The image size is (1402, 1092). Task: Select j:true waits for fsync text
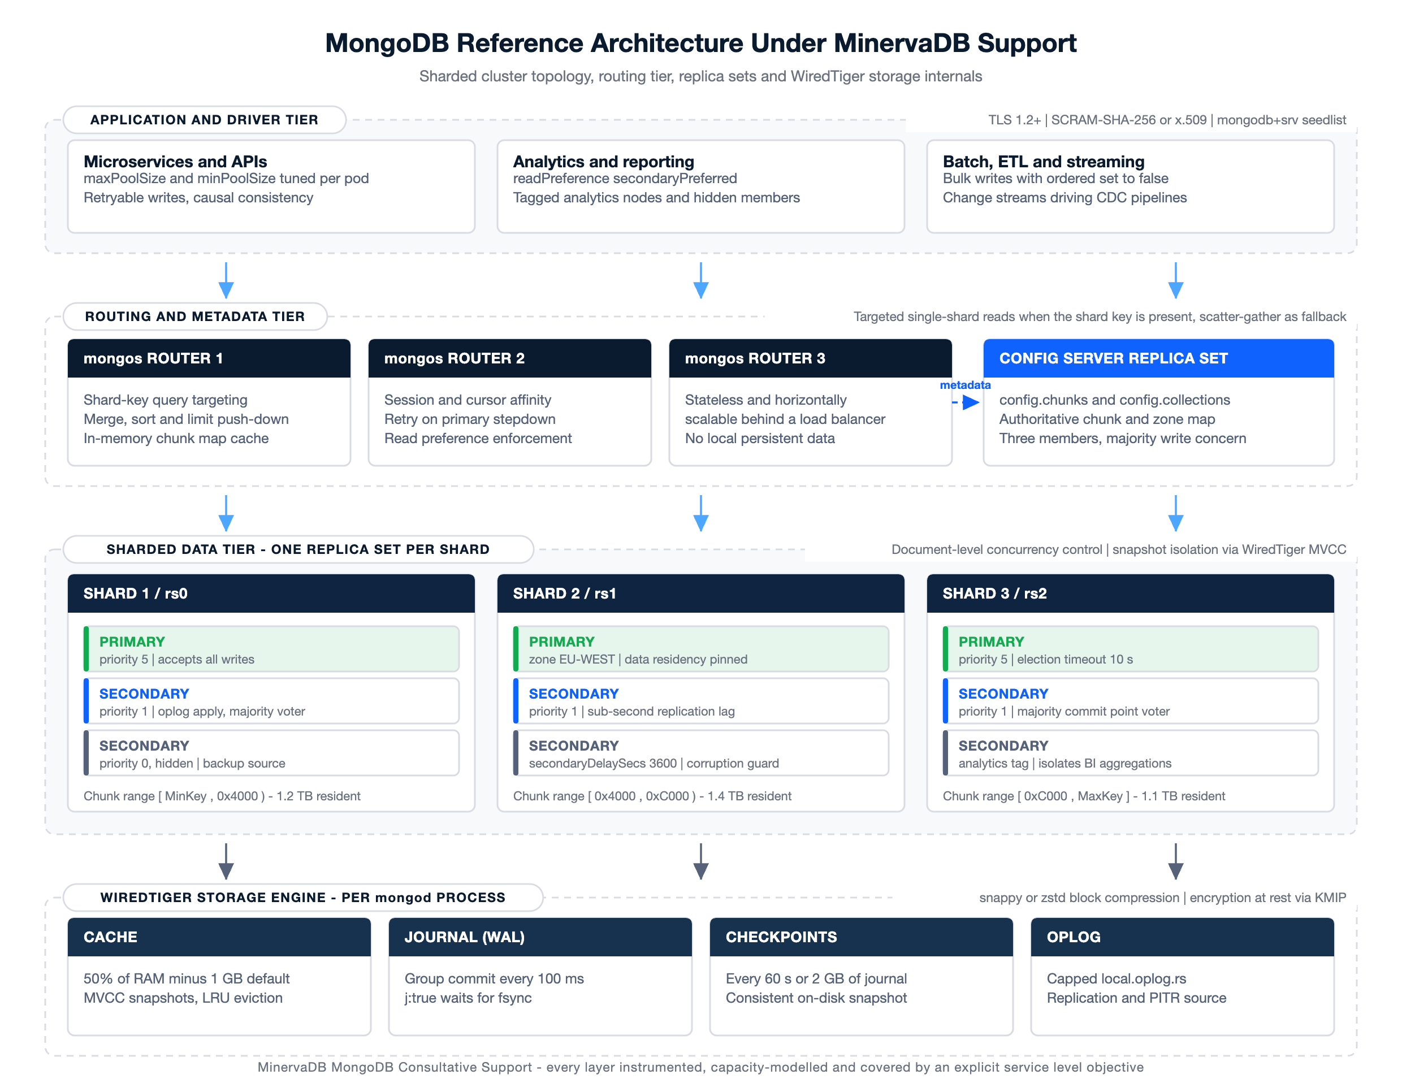[468, 998]
